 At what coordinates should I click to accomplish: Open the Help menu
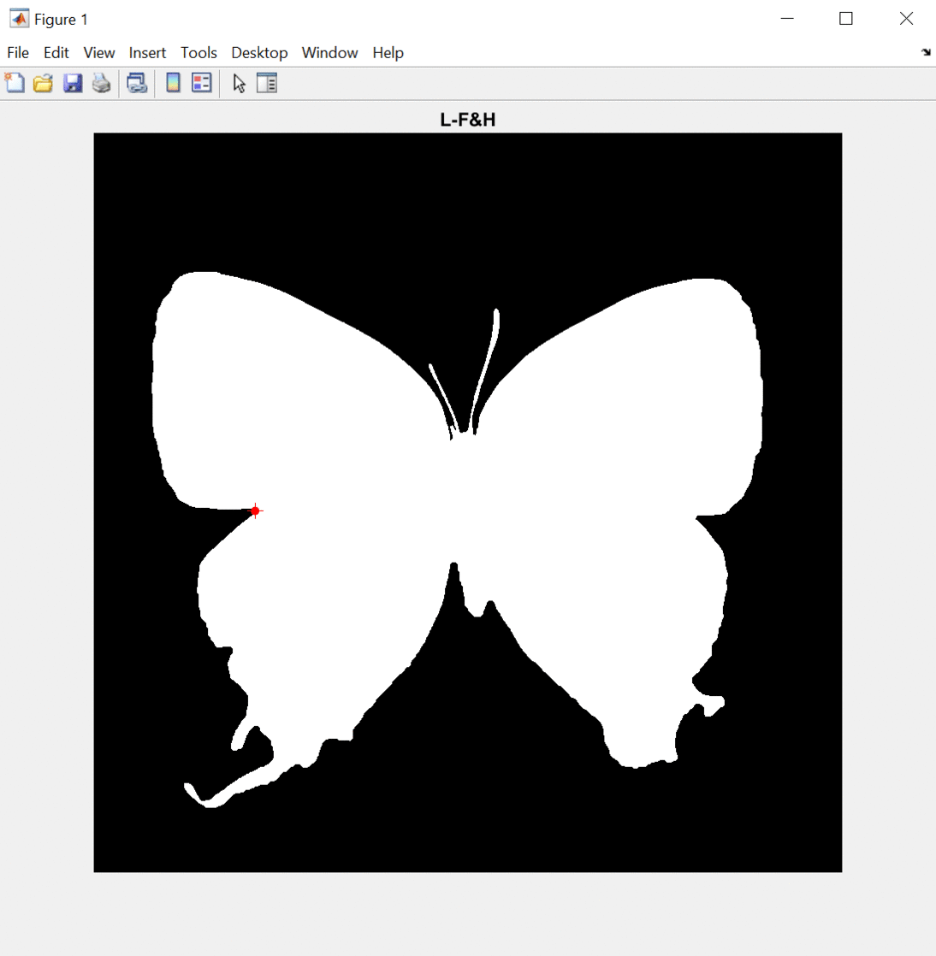(388, 53)
